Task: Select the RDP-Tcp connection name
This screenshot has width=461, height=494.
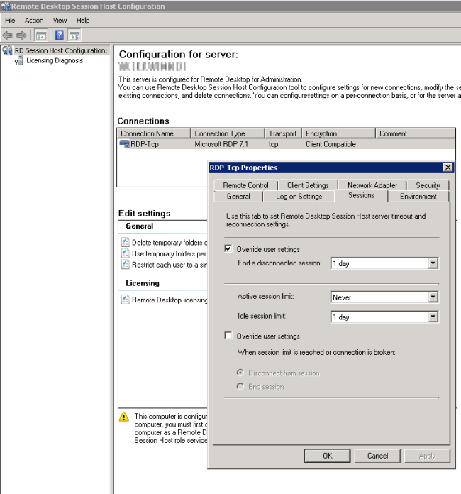Action: [x=145, y=144]
